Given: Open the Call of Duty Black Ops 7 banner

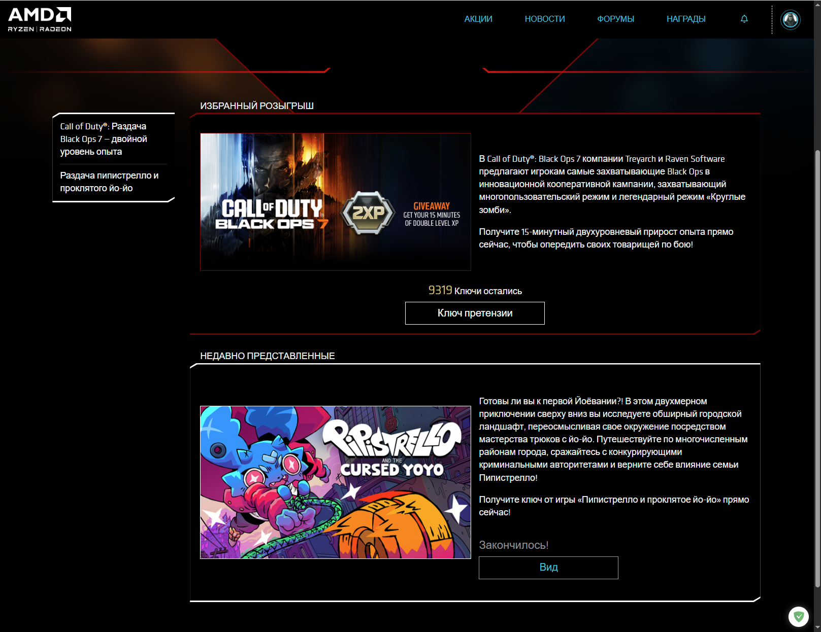Looking at the screenshot, I should pyautogui.click(x=336, y=202).
